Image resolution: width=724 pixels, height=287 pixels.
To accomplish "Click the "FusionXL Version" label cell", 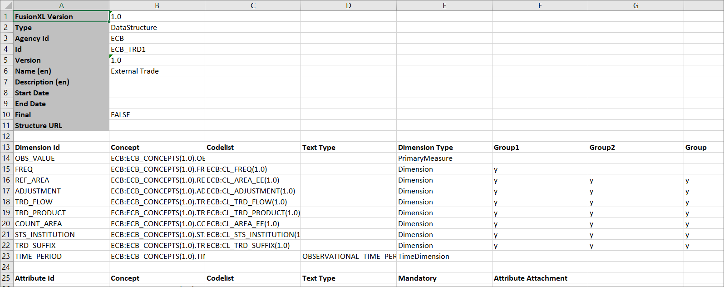I will (x=61, y=17).
